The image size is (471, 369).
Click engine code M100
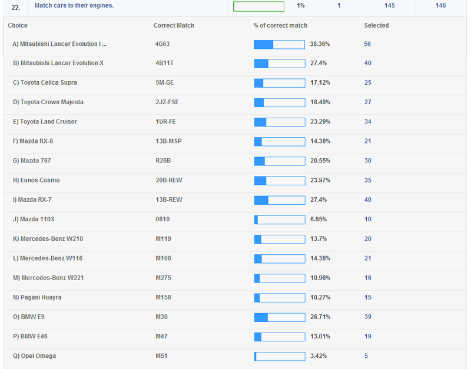pyautogui.click(x=163, y=258)
